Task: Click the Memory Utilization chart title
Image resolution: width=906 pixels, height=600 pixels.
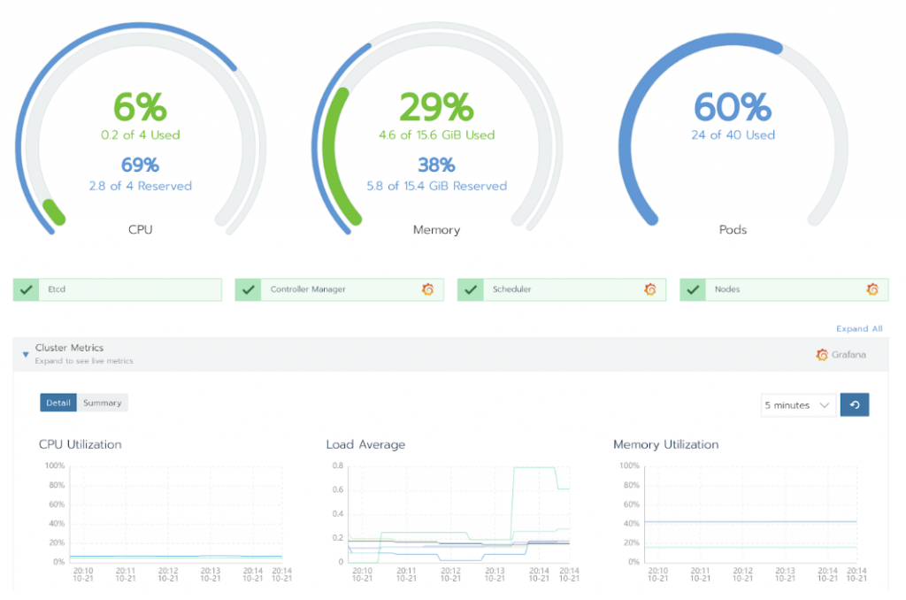Action: (666, 444)
